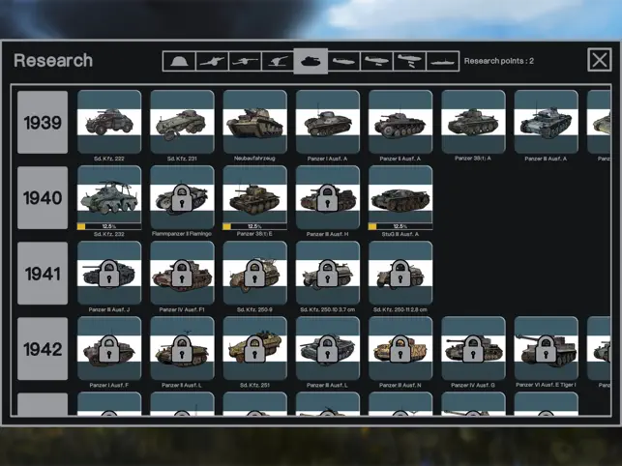The width and height of the screenshot is (622, 466).
Task: Click the lock on Flammpanzer II Flamingo
Action: pos(182,197)
